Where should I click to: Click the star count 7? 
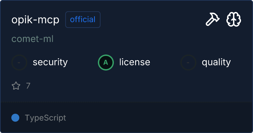(x=28, y=86)
